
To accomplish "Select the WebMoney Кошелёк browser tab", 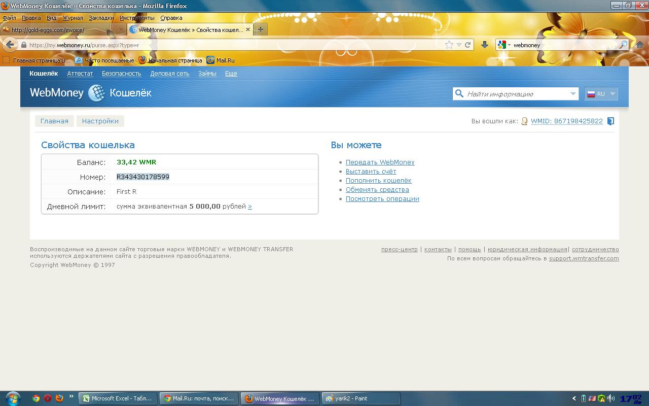I will pos(190,29).
